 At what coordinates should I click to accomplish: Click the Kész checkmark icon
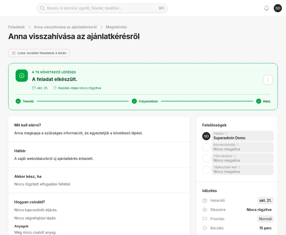pyautogui.click(x=259, y=101)
